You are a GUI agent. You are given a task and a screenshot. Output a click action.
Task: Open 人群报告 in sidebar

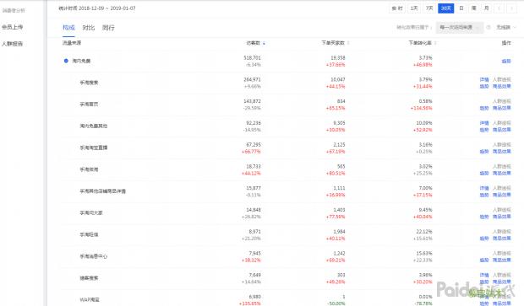13,44
